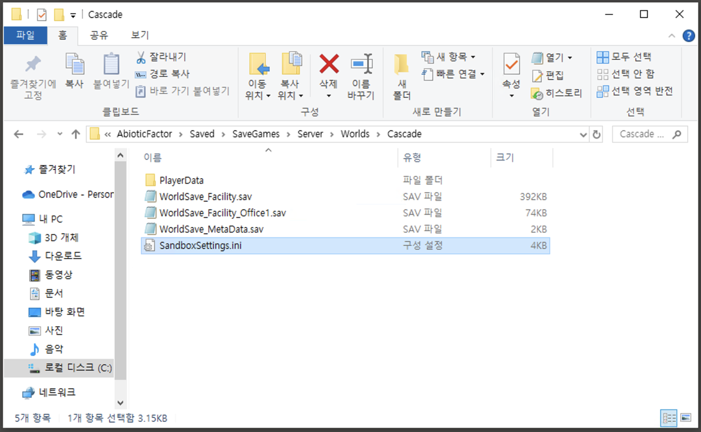The image size is (701, 432).
Task: Go to the SaveGames folder in the breadcrumb
Action: [256, 134]
